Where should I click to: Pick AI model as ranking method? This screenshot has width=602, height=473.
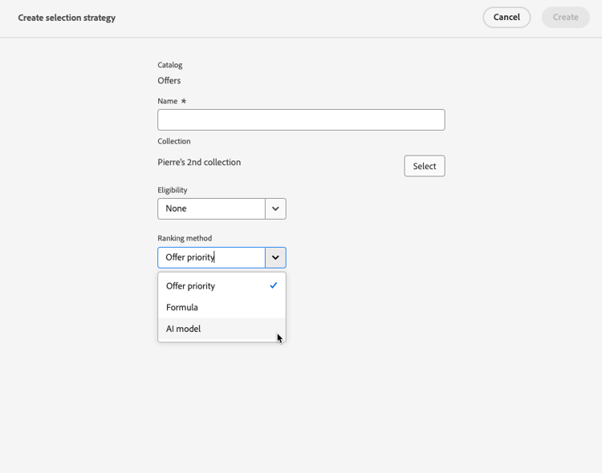[184, 329]
